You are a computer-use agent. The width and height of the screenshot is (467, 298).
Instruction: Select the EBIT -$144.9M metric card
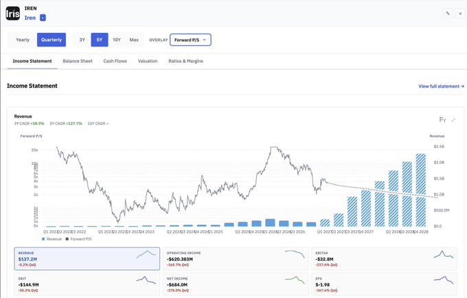coord(87,284)
